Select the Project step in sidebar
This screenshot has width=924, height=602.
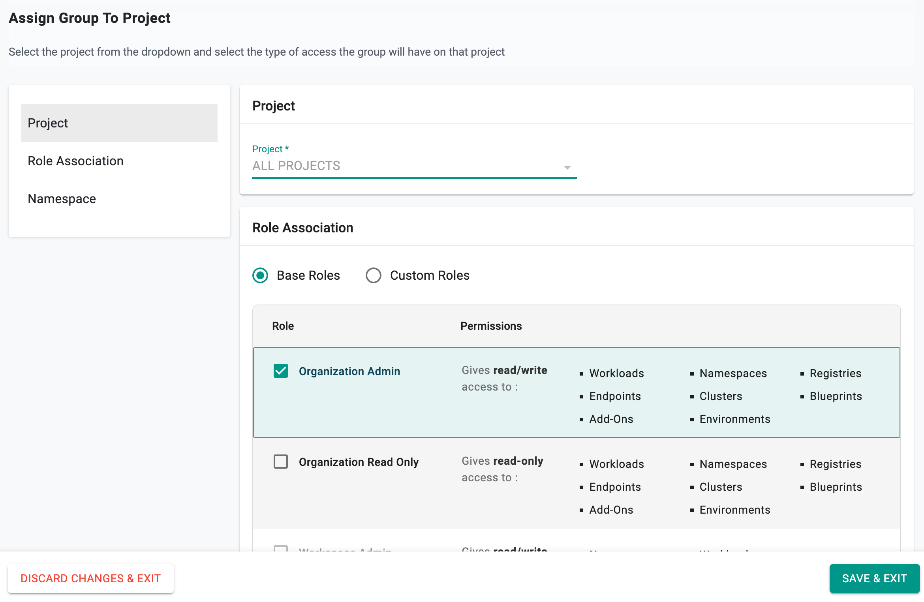tap(119, 123)
